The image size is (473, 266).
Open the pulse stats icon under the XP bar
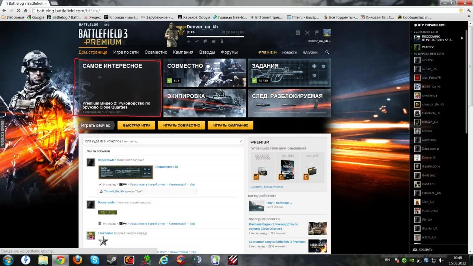[x=189, y=41]
